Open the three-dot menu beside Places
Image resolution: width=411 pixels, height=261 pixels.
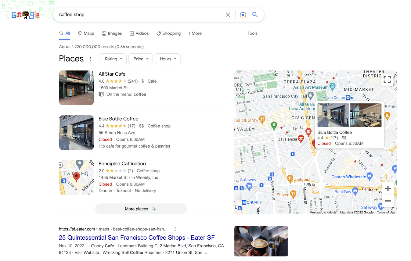(x=90, y=59)
